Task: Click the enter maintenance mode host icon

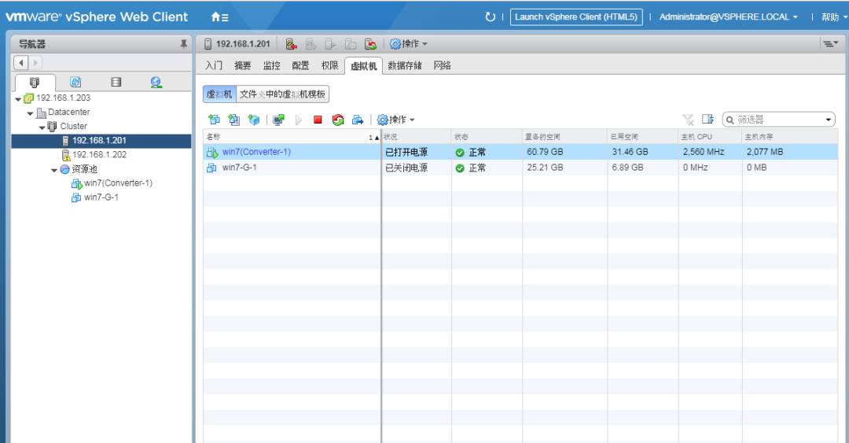Action: (x=292, y=44)
